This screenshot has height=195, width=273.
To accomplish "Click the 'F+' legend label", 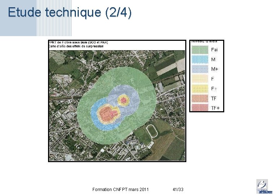I will [x=214, y=88].
